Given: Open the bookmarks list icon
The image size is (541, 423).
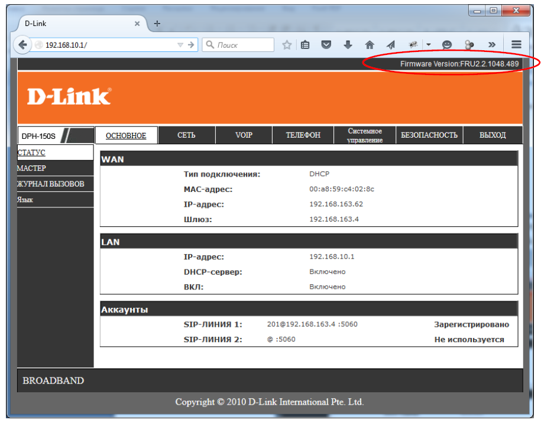Looking at the screenshot, I should 305,45.
